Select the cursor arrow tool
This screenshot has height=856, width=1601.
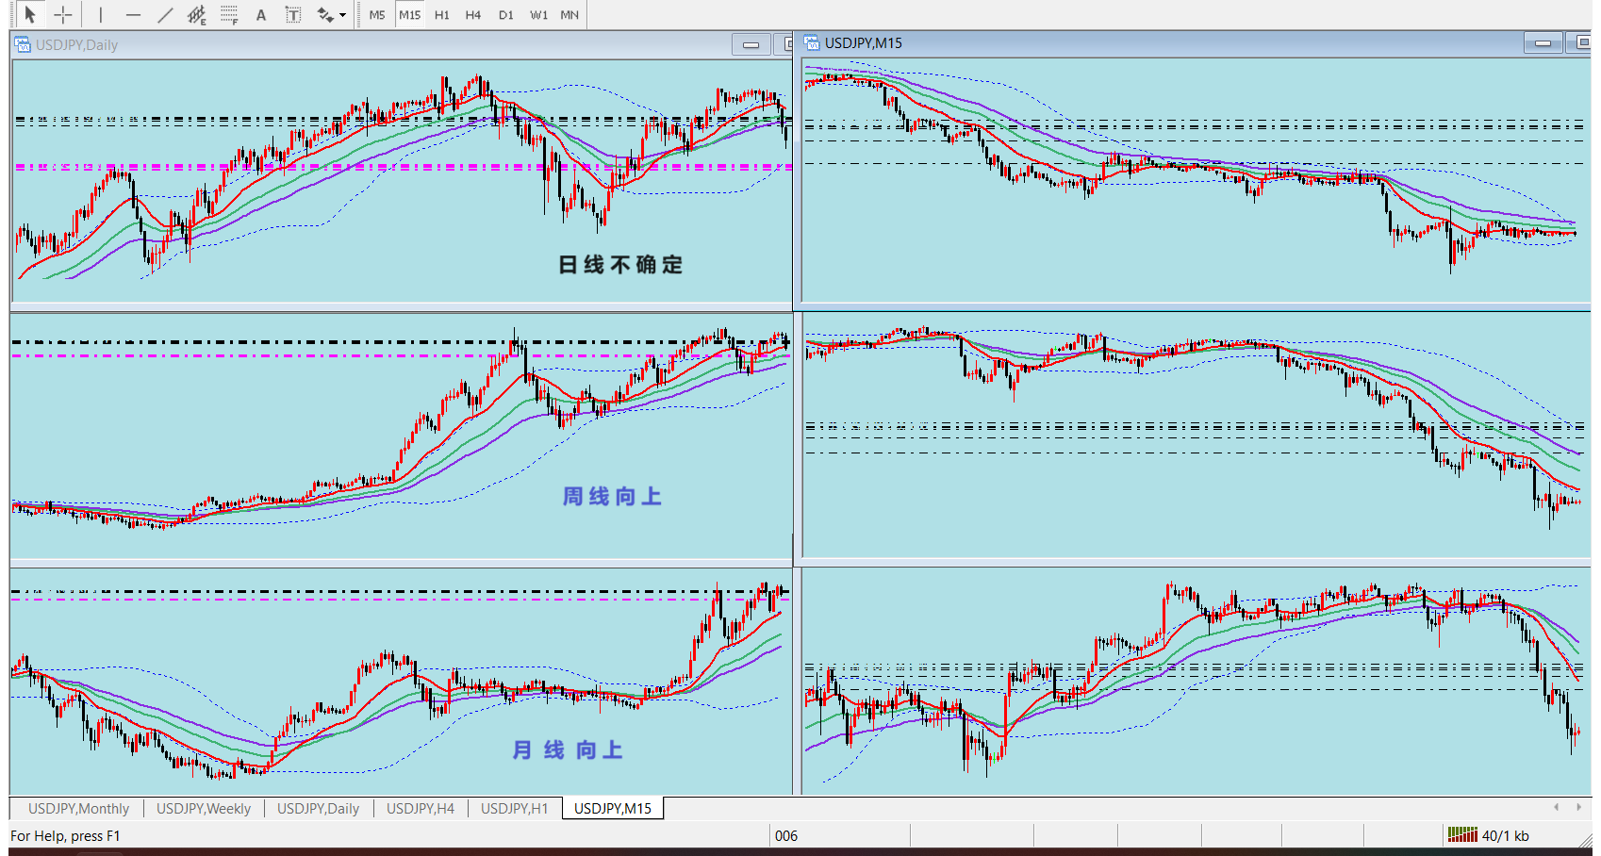pos(30,14)
